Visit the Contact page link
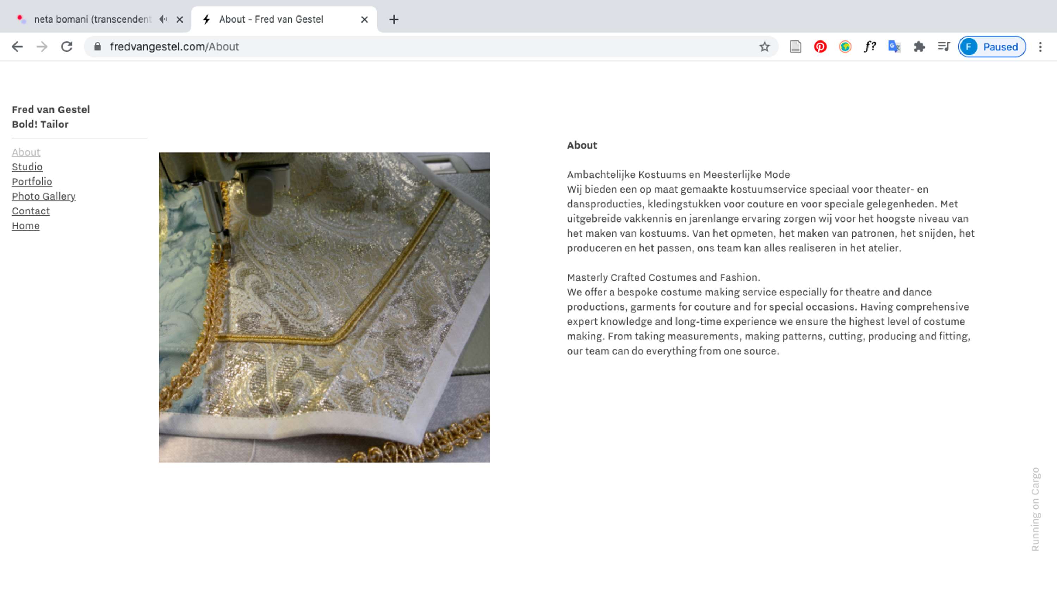The height and width of the screenshot is (594, 1057). click(31, 211)
